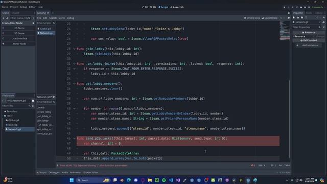327x184 pixels.
Task: Open the script editor Go To menu
Action: pyautogui.click(x=61, y=18)
